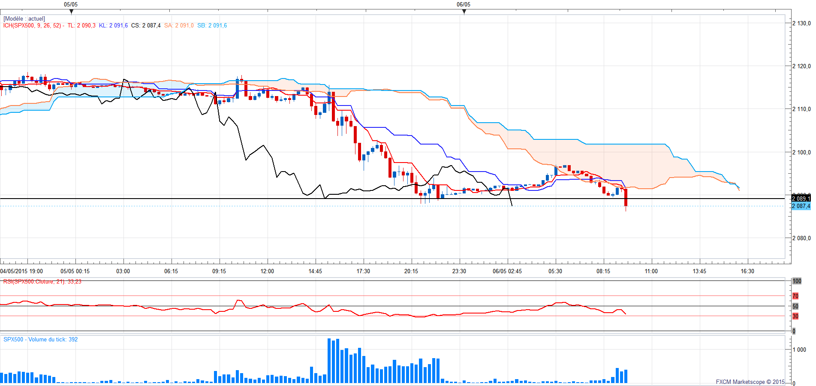Click the RSI 70 level marker

coord(795,296)
